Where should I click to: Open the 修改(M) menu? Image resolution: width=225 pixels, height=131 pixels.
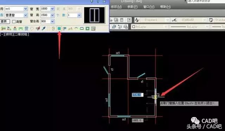pyautogui.click(x=116, y=7)
